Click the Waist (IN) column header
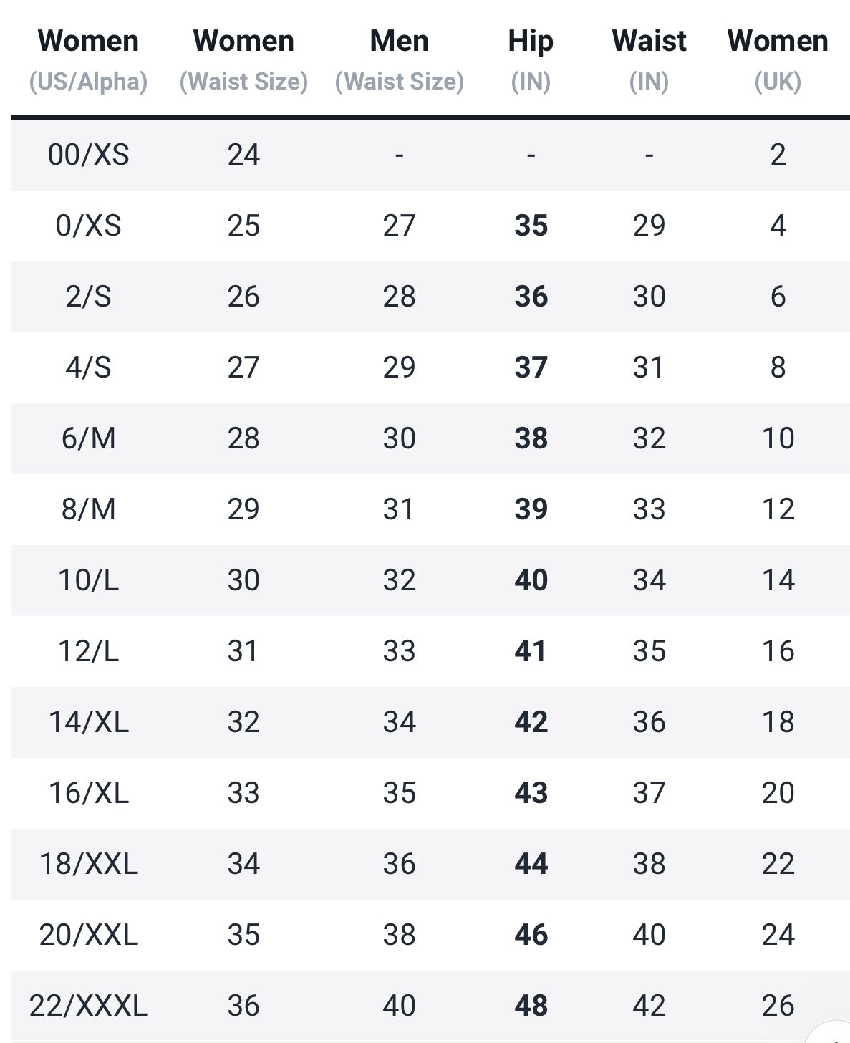Image resolution: width=850 pixels, height=1043 pixels. [649, 60]
